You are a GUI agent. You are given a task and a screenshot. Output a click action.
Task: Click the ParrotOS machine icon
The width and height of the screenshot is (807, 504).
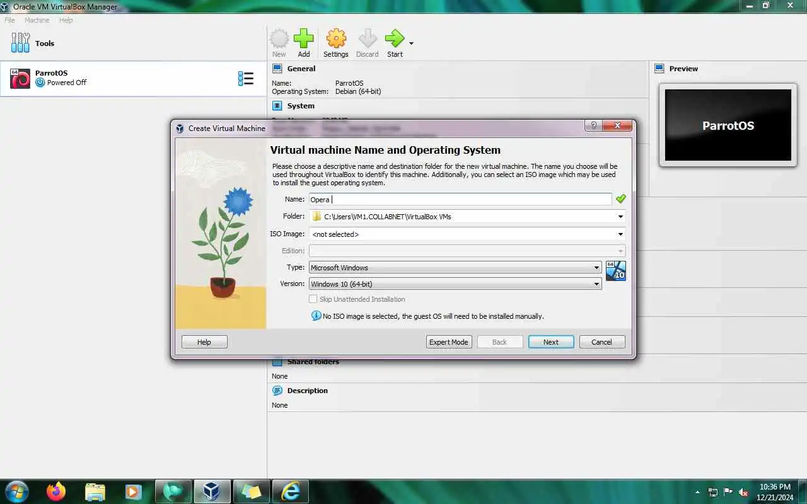tap(20, 79)
